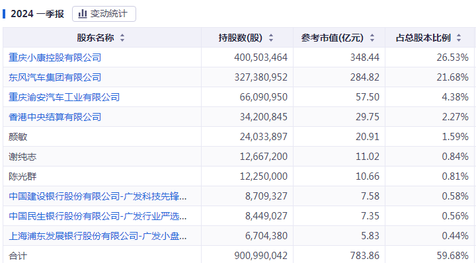Sort by 参考市值(亿元) arrow icon
This screenshot has height=263, width=476.
click(x=372, y=38)
